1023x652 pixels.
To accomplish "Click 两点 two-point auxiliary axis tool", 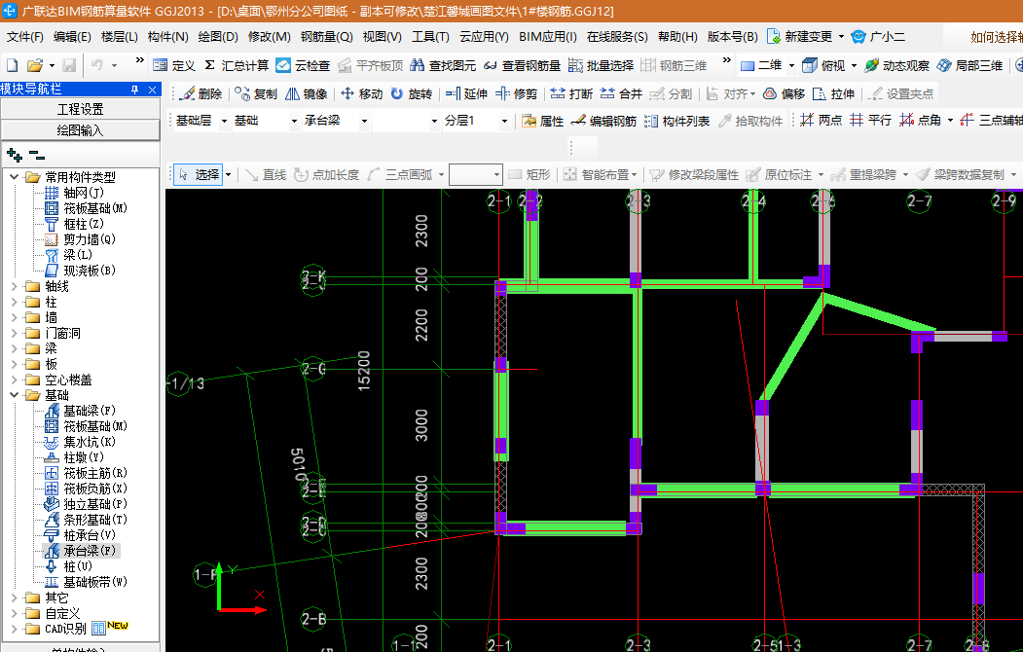I will (x=822, y=120).
